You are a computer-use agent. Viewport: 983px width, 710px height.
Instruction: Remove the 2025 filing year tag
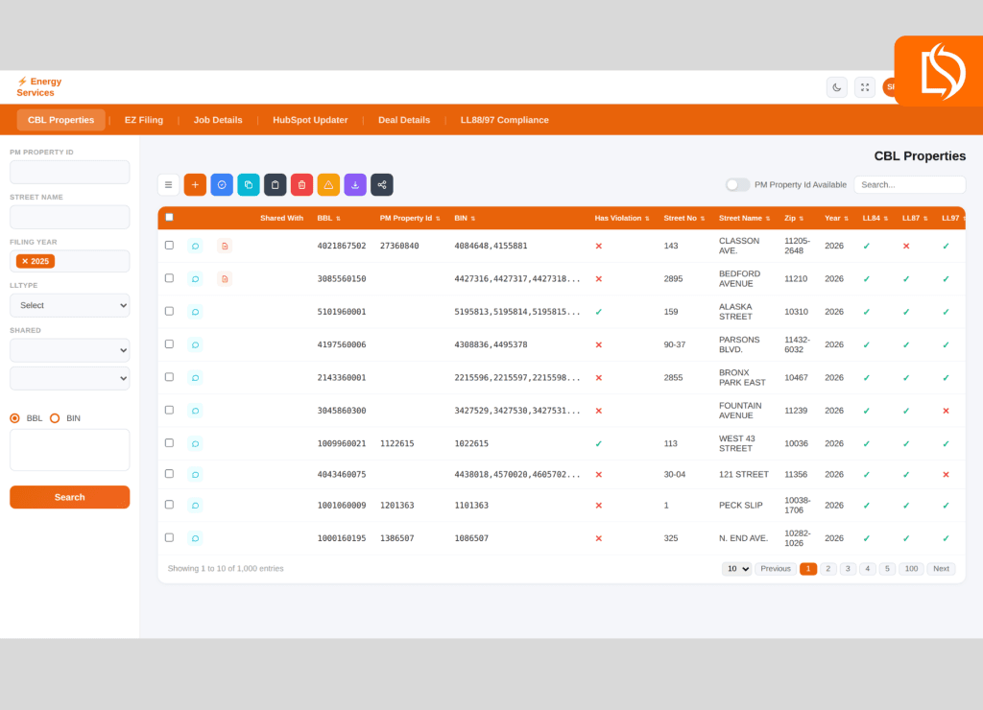tap(25, 261)
